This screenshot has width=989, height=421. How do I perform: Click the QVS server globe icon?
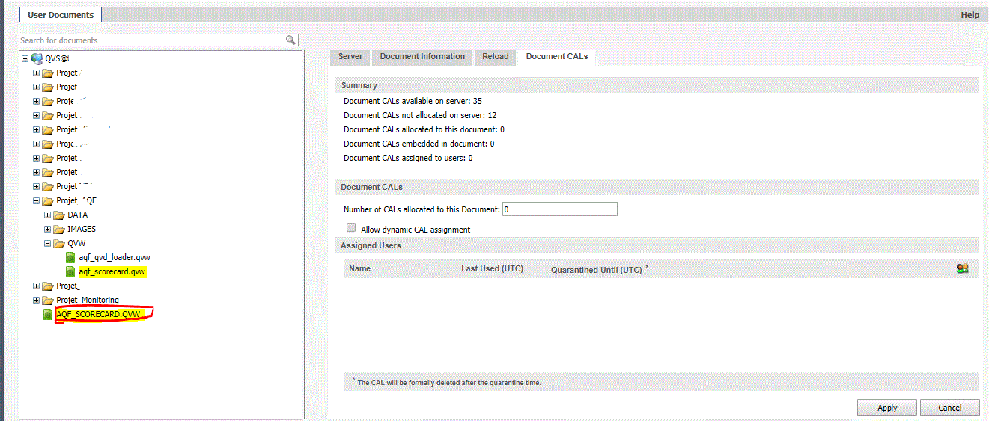tap(37, 58)
